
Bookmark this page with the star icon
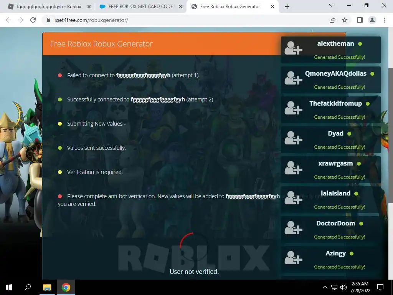point(345,20)
